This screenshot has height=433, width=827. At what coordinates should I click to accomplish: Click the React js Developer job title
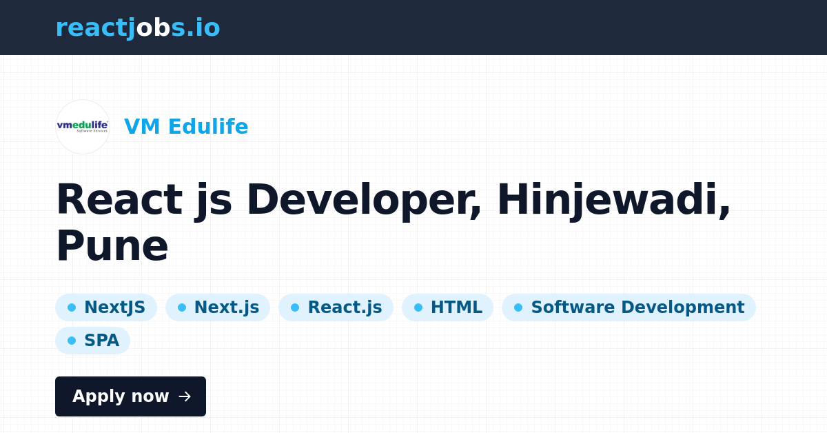click(393, 223)
